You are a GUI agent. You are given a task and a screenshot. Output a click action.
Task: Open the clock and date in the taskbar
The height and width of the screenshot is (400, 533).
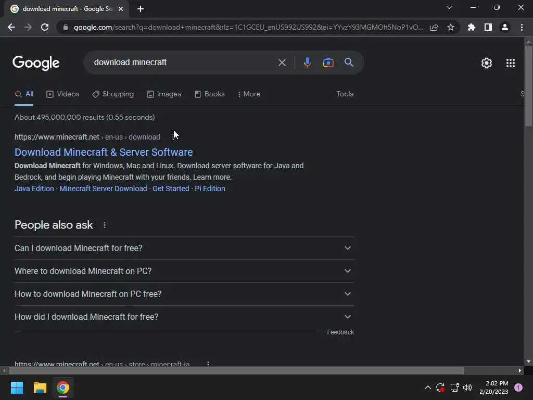point(493,387)
